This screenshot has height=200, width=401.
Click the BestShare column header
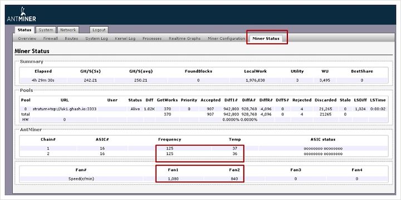362,71
